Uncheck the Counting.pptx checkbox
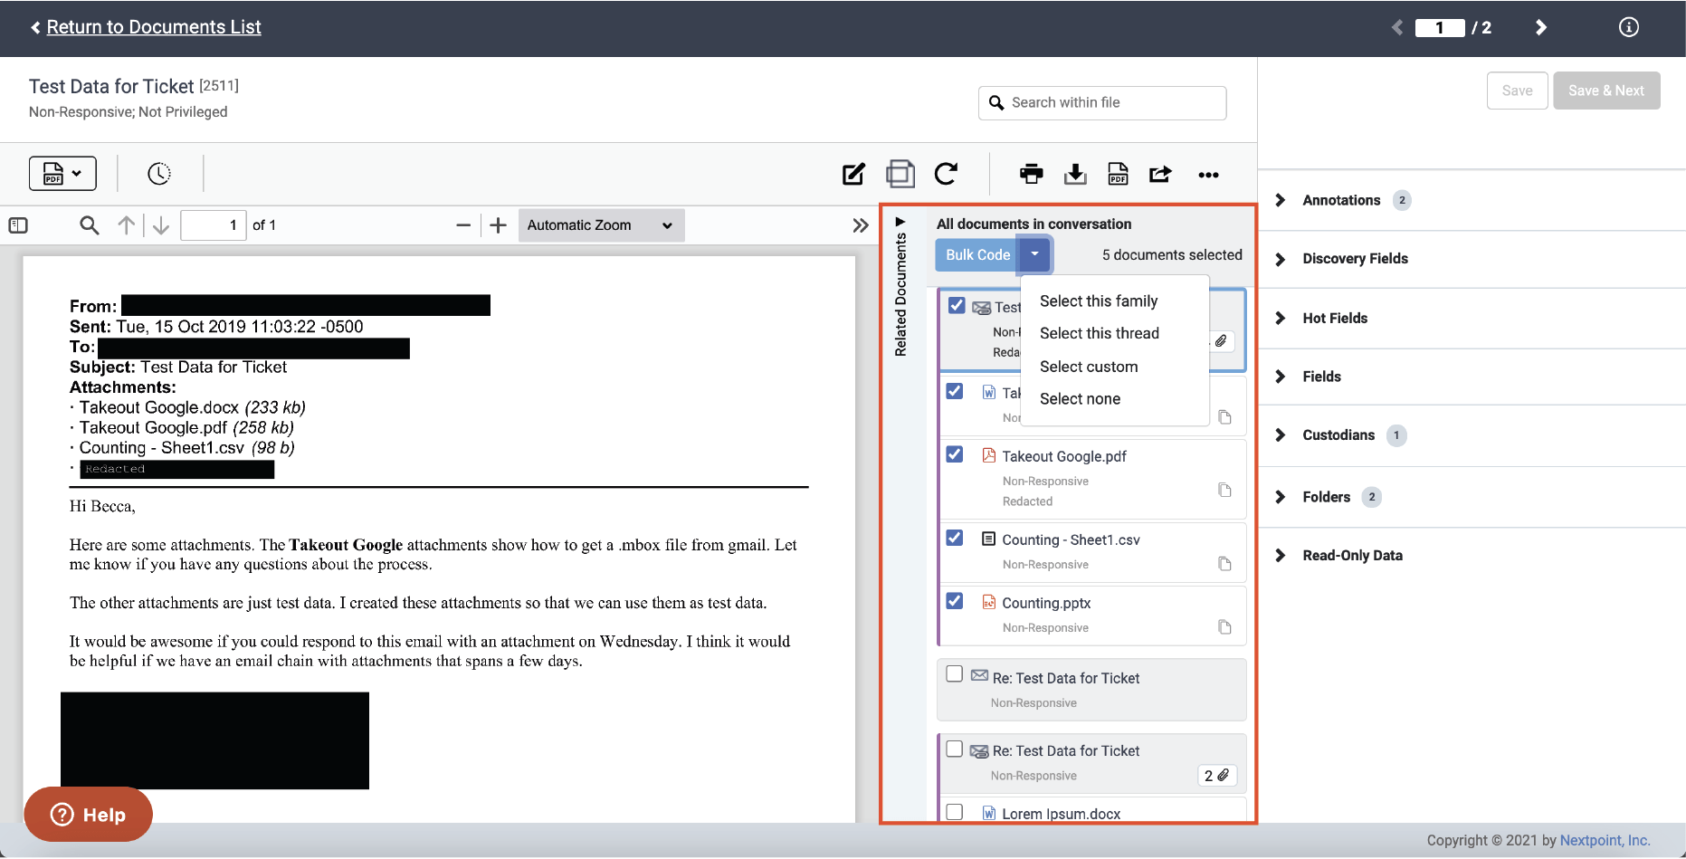 (954, 601)
